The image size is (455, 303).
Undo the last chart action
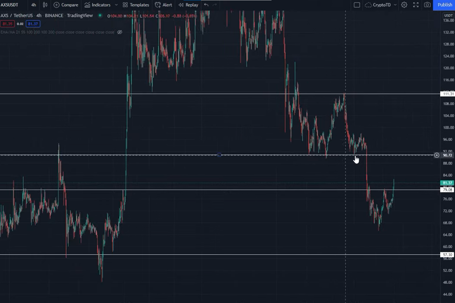206,5
